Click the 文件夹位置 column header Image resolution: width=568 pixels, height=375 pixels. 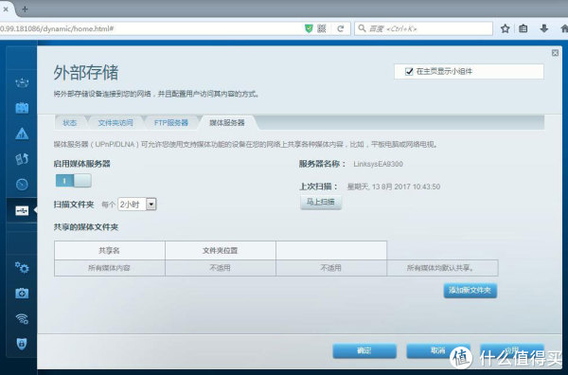click(221, 250)
